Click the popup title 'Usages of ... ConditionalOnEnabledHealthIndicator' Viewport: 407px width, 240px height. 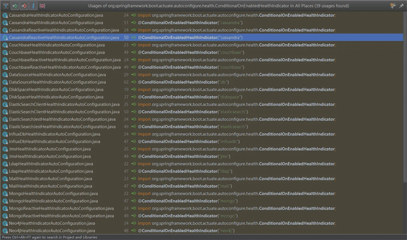(x=219, y=6)
